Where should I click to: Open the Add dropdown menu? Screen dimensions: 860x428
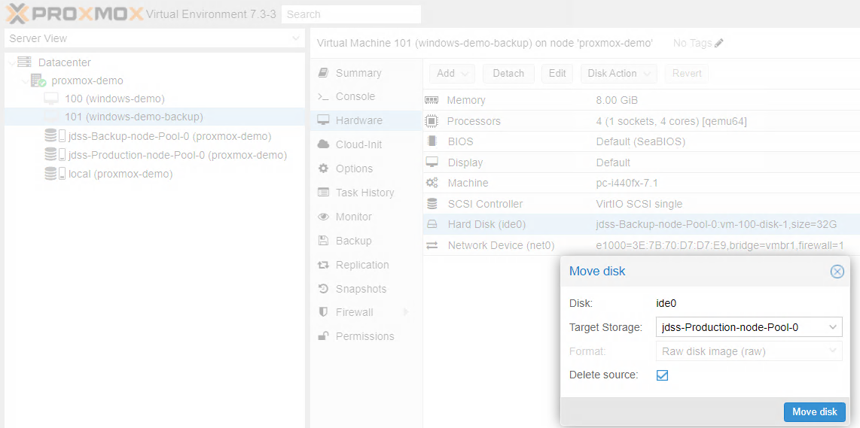[x=453, y=74]
